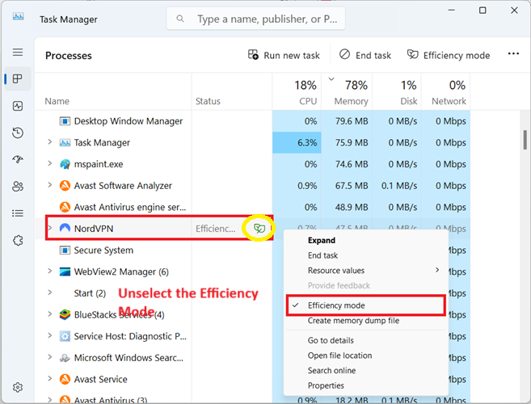Click the 6.3% CPU cell for Task Manager
The image size is (531, 404).
pos(297,143)
